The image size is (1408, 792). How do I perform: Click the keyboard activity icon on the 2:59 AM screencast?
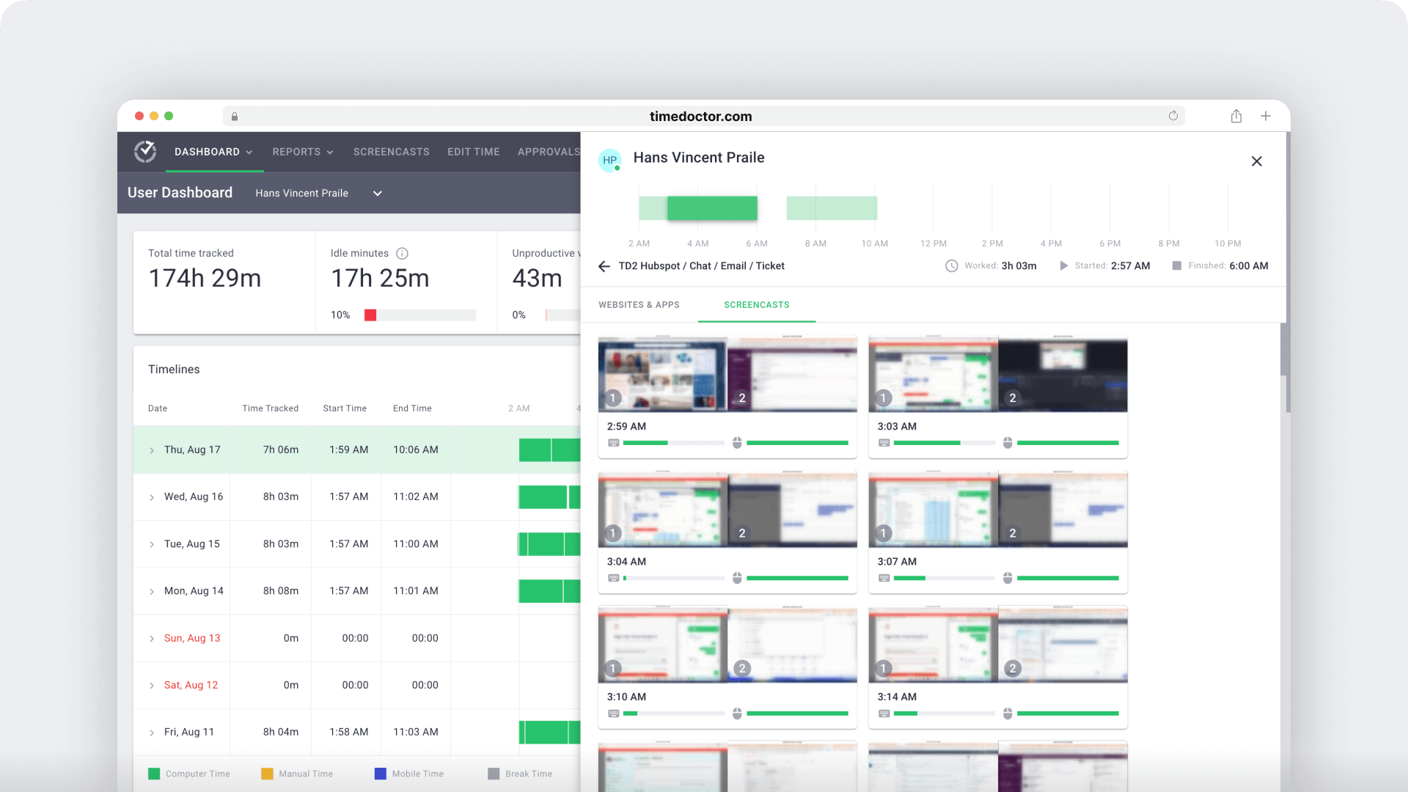click(613, 443)
